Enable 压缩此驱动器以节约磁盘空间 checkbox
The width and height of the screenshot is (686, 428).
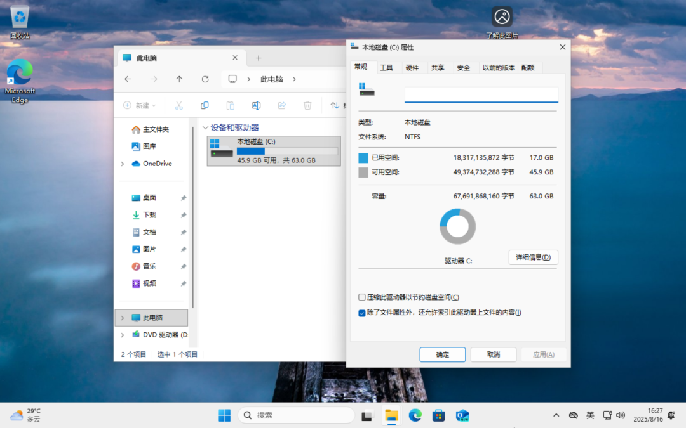[362, 297]
